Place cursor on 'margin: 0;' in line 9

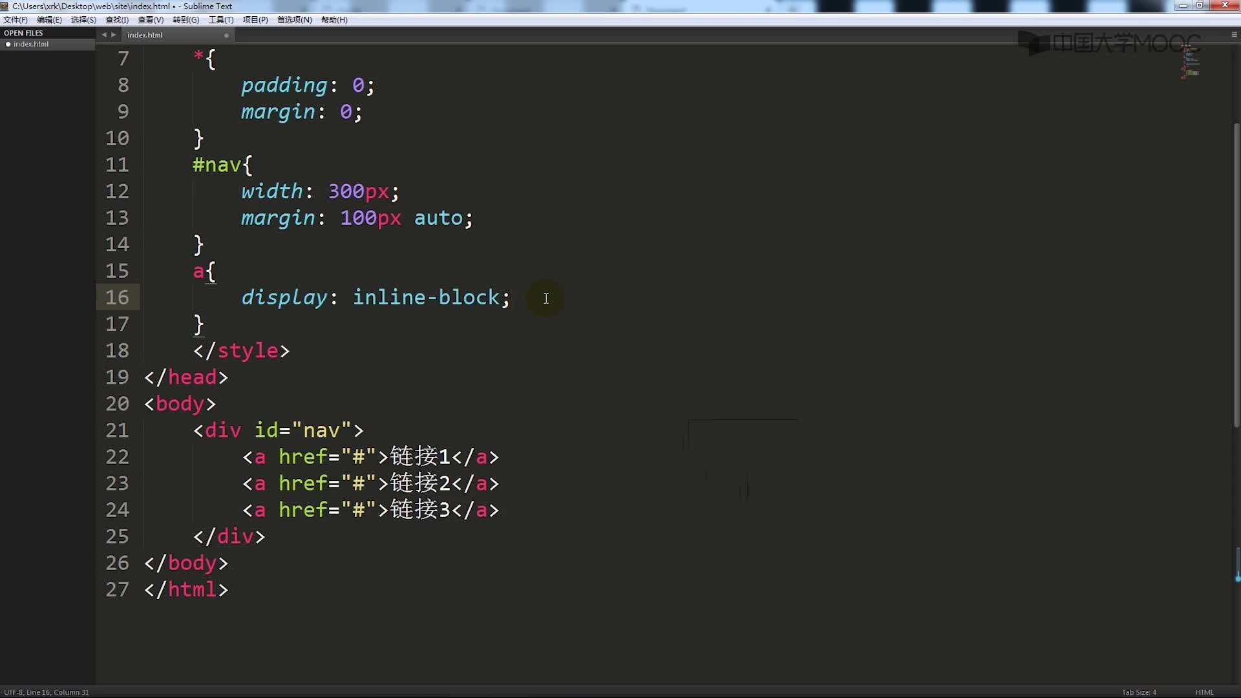[x=301, y=112]
